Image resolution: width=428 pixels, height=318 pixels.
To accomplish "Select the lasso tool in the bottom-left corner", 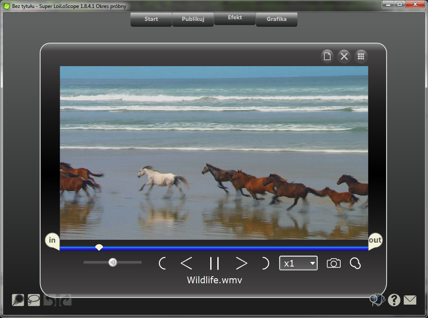I will [34, 300].
